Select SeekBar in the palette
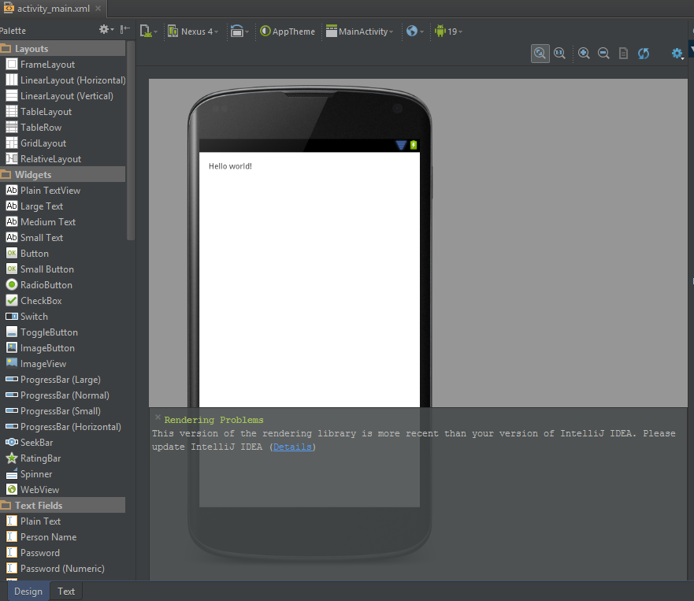 point(29,443)
